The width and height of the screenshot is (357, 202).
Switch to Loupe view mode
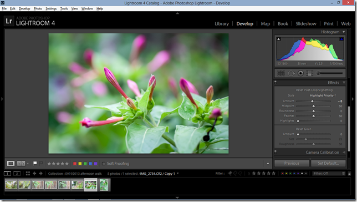[11, 164]
